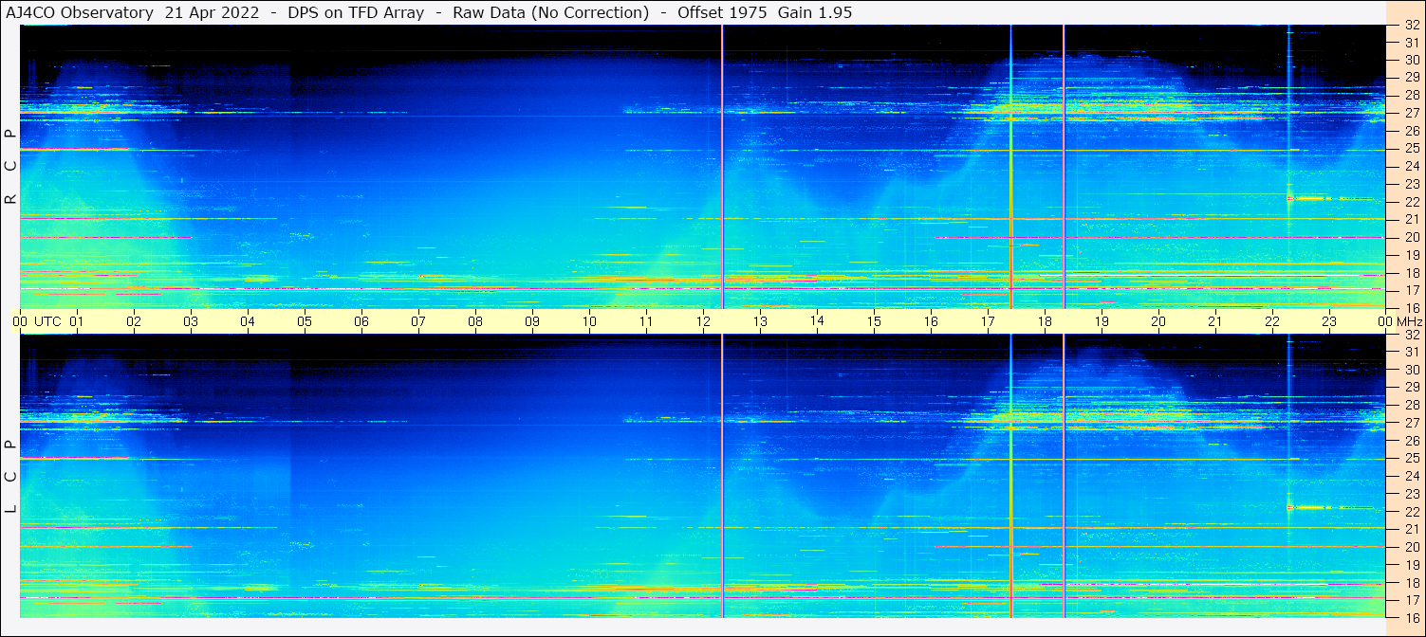Click the 32 MHz tick on RCP frequency scale

click(x=1412, y=26)
